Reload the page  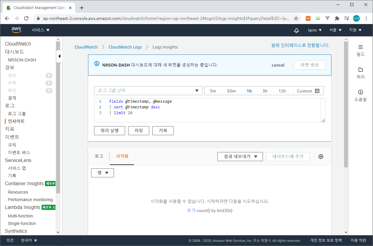[x=26, y=18]
